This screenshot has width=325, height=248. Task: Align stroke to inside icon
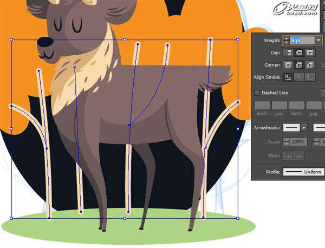299,77
